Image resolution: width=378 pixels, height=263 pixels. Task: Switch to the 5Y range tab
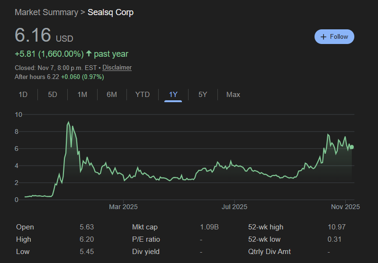click(203, 95)
